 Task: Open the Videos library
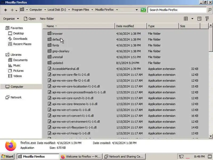tap(15, 76)
